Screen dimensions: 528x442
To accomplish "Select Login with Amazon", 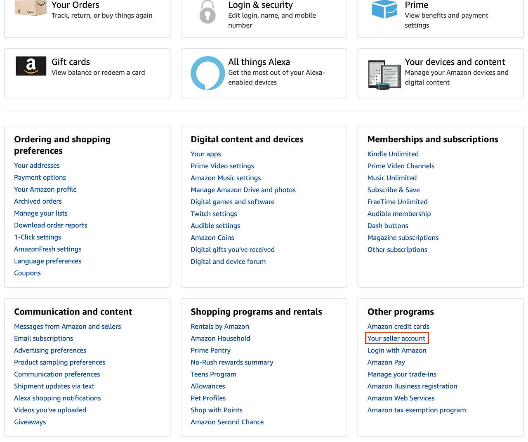I will [397, 350].
